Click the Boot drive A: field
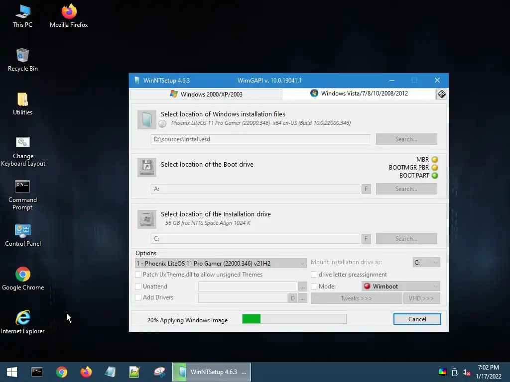510x382 pixels. click(x=255, y=189)
